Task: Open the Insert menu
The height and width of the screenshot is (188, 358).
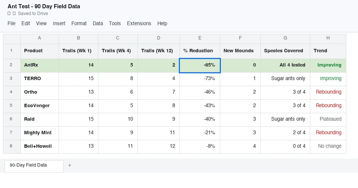Action: [x=59, y=23]
